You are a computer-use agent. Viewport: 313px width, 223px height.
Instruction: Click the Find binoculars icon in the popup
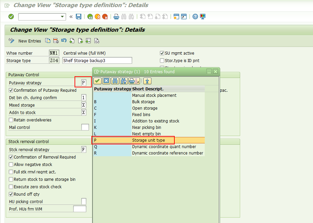click(x=114, y=81)
